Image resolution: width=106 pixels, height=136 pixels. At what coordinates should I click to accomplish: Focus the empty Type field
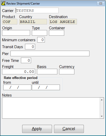(x=39, y=33)
